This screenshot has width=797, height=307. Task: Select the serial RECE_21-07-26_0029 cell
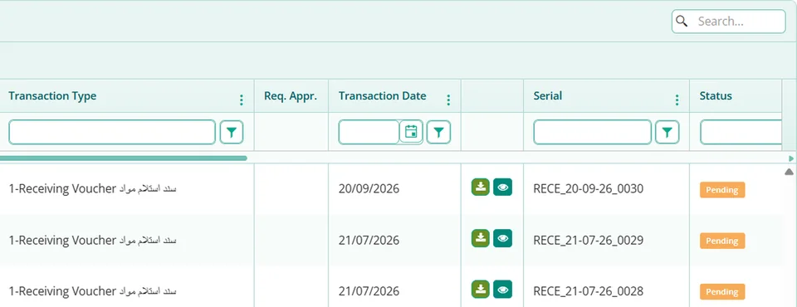tap(589, 240)
